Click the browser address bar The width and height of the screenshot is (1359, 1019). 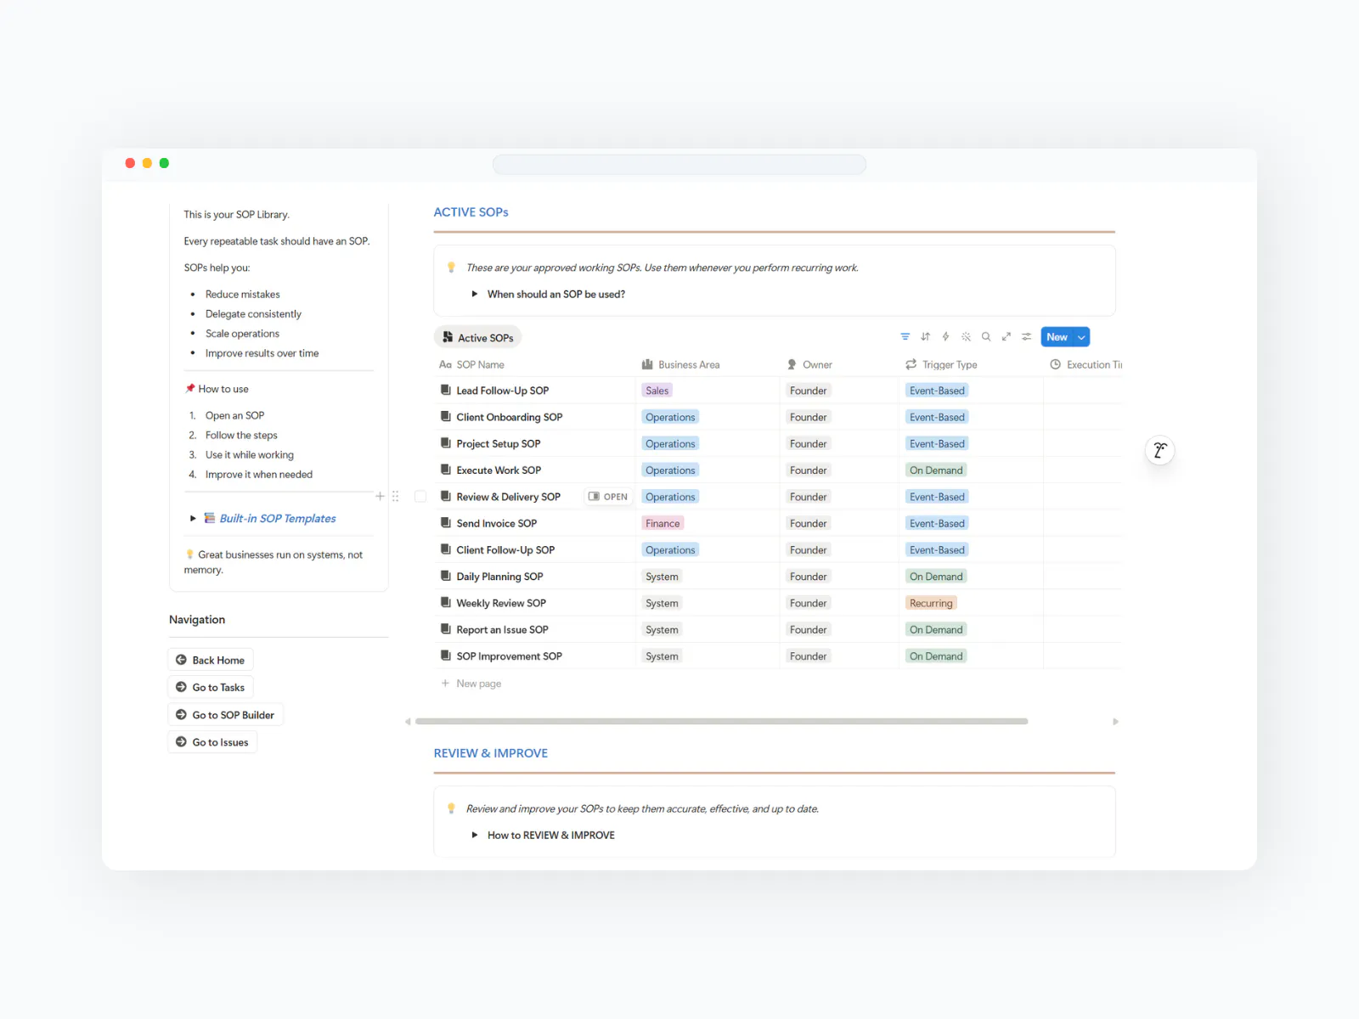pyautogui.click(x=679, y=164)
